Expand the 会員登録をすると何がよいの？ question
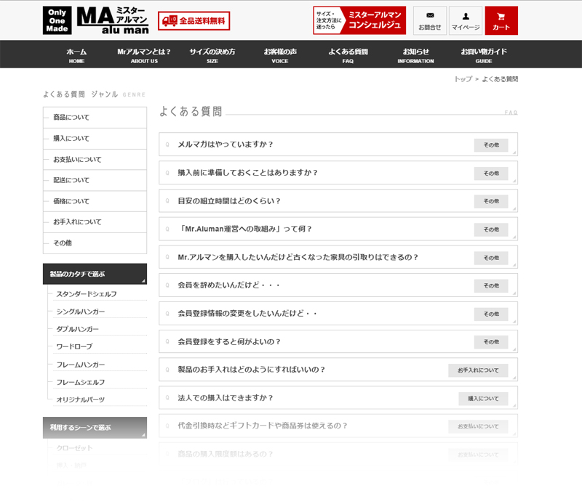This screenshot has height=504, width=582. click(229, 341)
